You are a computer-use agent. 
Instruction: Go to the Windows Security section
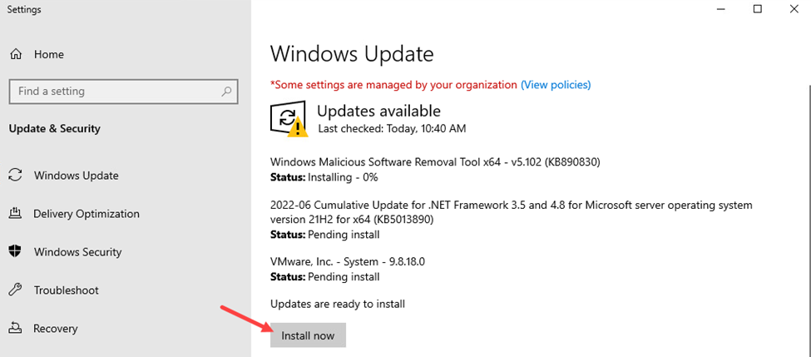[77, 252]
